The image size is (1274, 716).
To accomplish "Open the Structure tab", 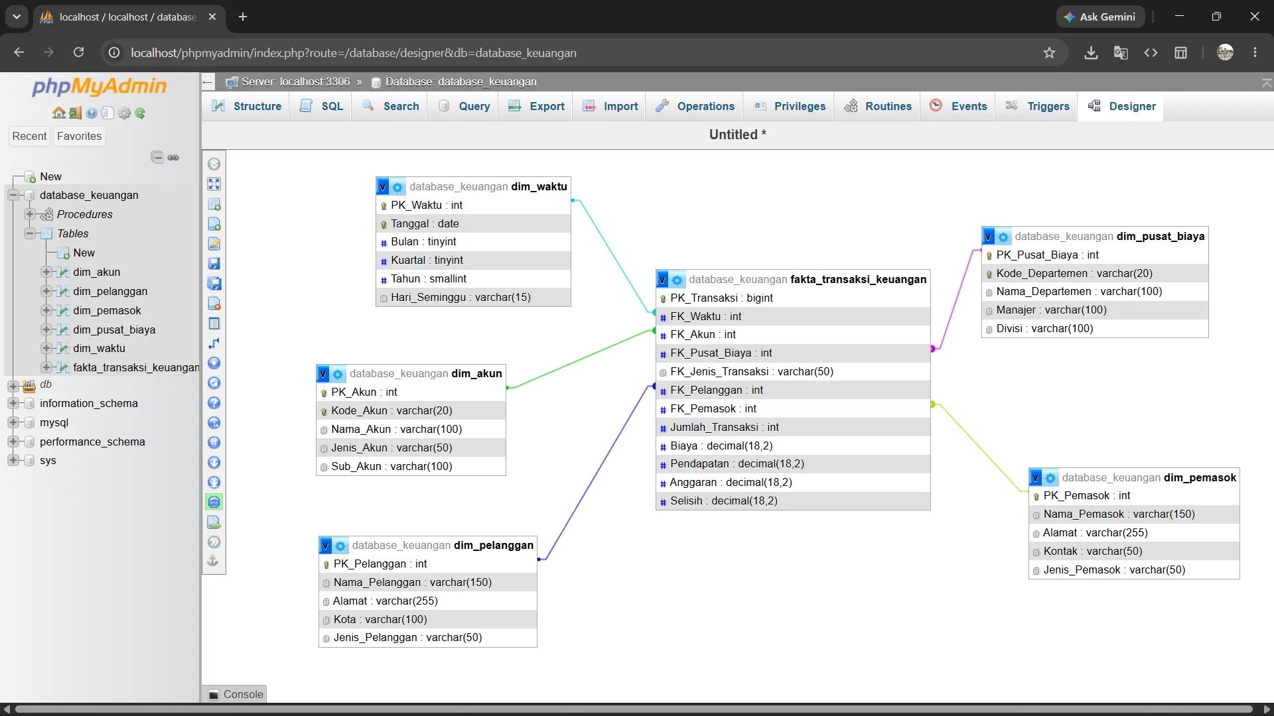I will pyautogui.click(x=246, y=106).
